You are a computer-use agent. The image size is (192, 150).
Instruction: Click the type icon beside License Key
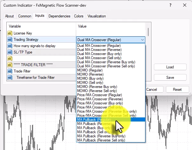[x=10, y=33]
